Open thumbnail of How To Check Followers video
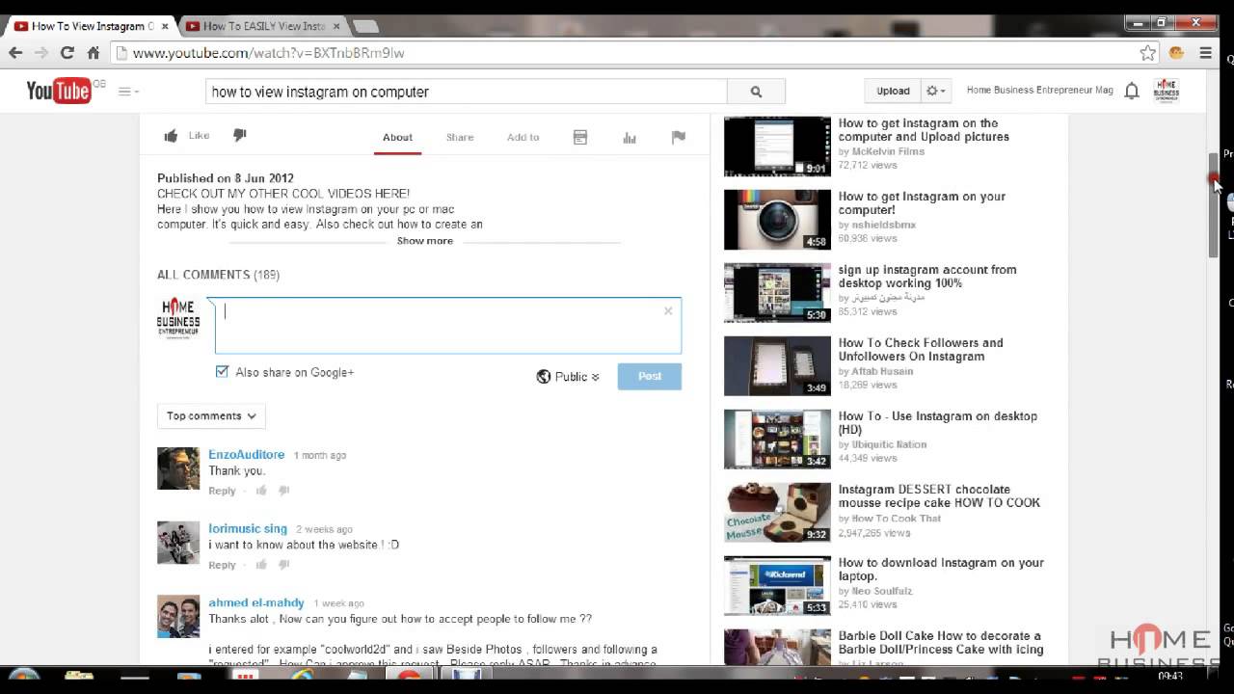The height and width of the screenshot is (694, 1234). pos(777,365)
